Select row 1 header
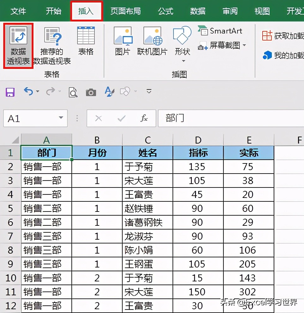The image size is (304, 313). [10, 153]
